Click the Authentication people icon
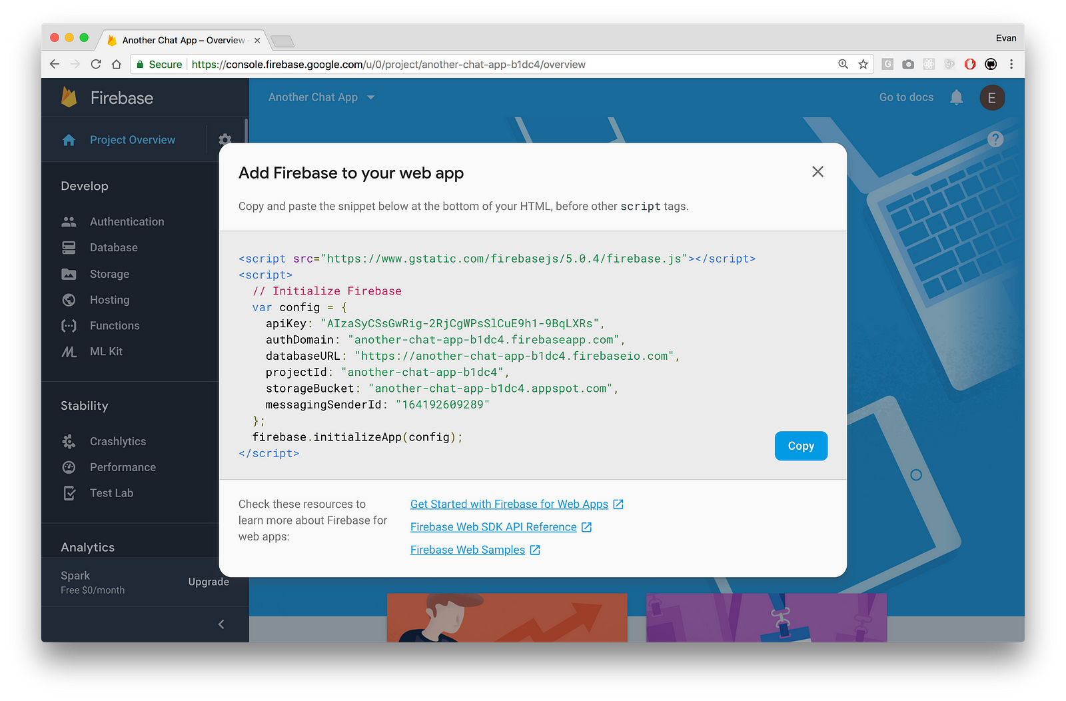This screenshot has width=1066, height=701. [x=69, y=221]
